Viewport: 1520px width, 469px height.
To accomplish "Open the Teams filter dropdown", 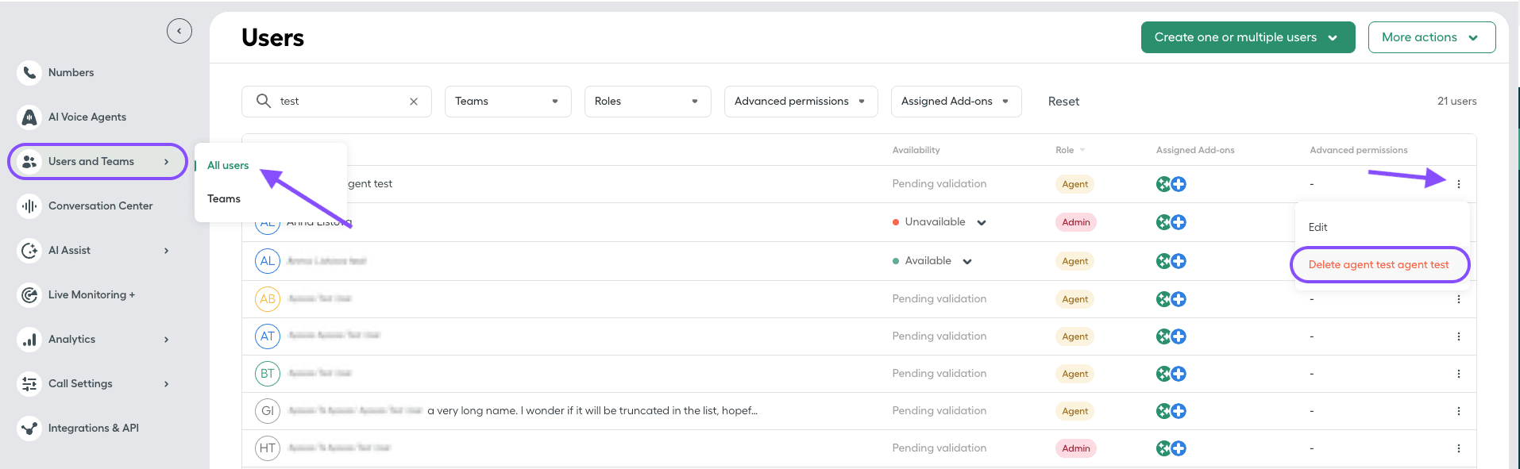I will click(x=508, y=102).
